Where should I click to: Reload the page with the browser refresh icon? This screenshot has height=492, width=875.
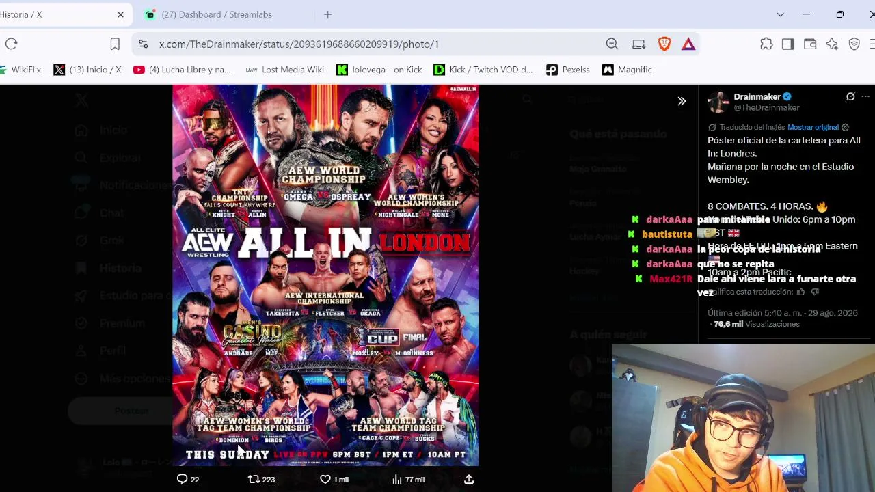[11, 44]
